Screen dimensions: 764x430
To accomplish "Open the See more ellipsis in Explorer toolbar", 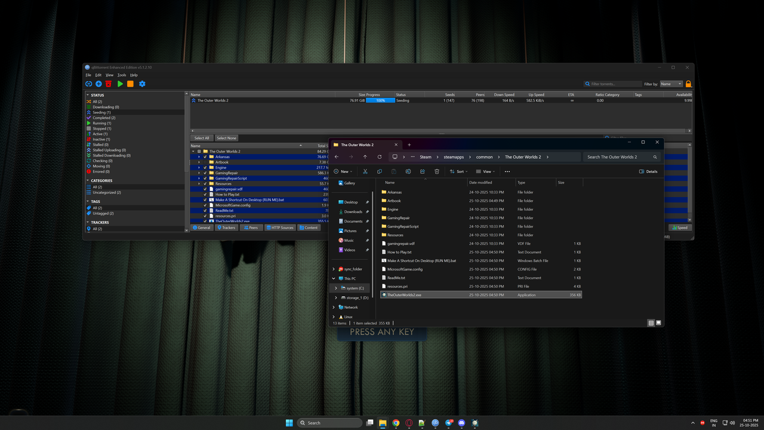I will click(507, 171).
